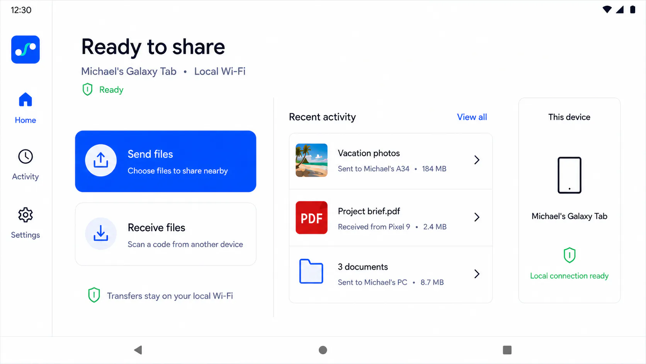Open the Home tab house icon
This screenshot has width=646, height=364.
coord(25,99)
